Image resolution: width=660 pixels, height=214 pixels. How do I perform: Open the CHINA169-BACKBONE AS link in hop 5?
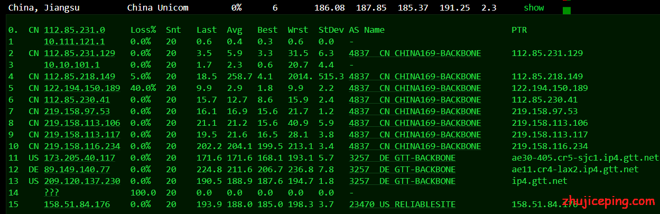pyautogui.click(x=415, y=88)
